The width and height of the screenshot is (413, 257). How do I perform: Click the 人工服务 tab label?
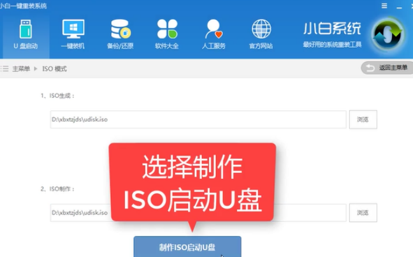point(213,46)
